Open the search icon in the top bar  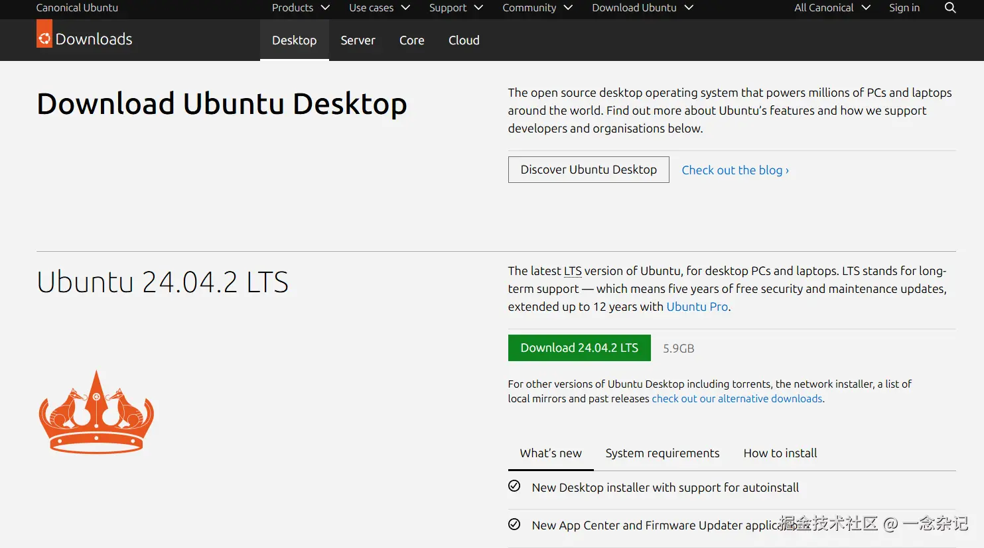(x=949, y=8)
